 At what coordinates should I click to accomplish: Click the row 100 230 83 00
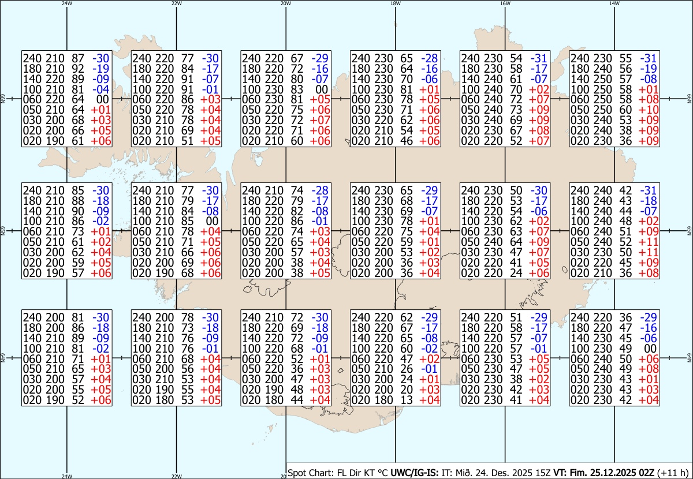[x=286, y=89]
